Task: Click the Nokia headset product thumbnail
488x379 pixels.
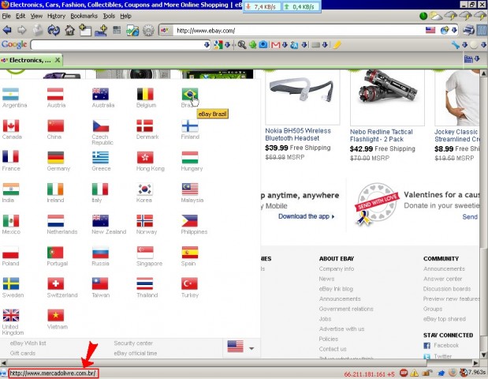Action: (x=302, y=96)
